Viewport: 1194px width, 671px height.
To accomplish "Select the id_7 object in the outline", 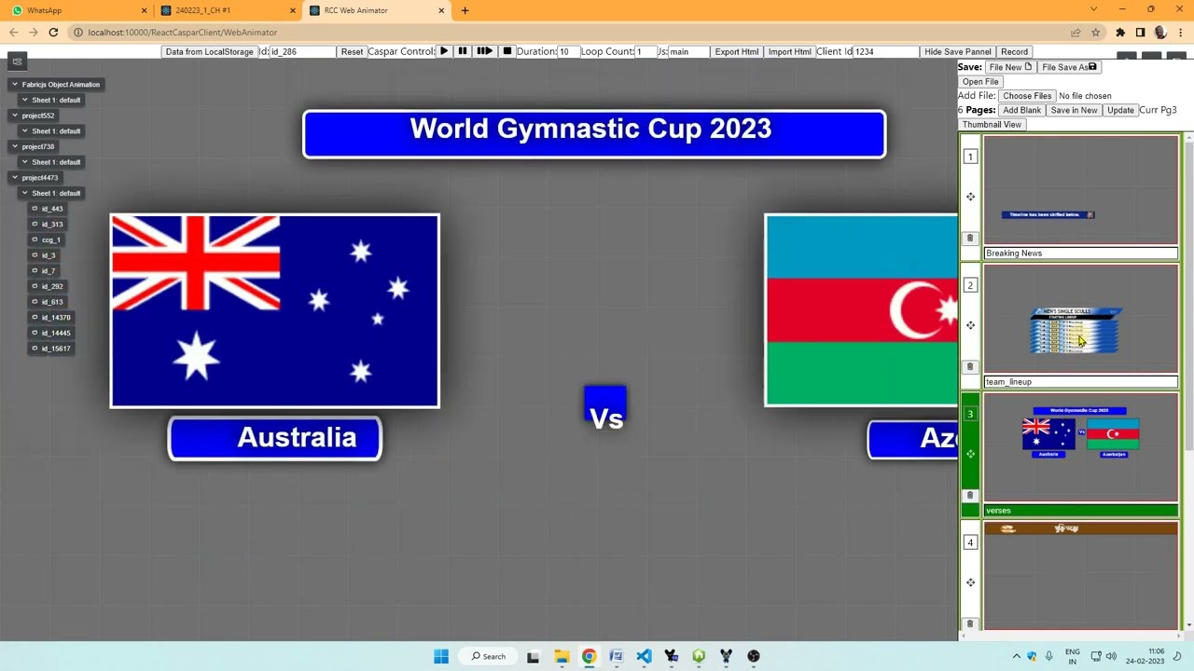I will coord(44,271).
